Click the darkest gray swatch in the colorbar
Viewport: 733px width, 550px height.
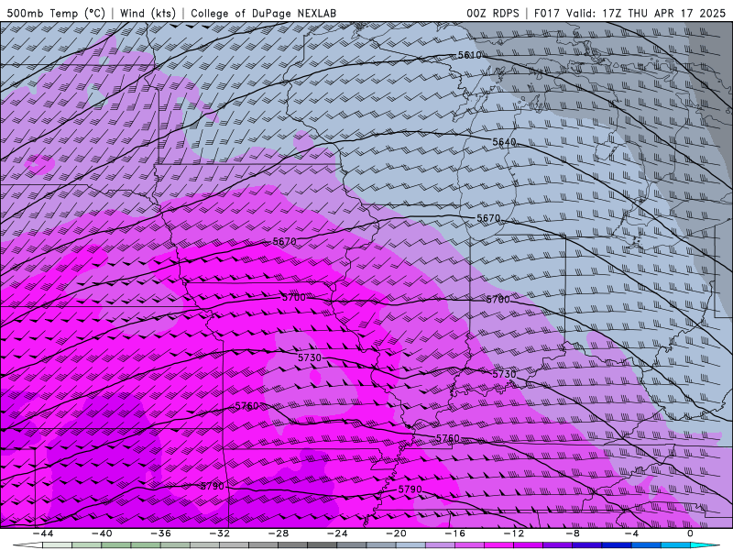323,545
